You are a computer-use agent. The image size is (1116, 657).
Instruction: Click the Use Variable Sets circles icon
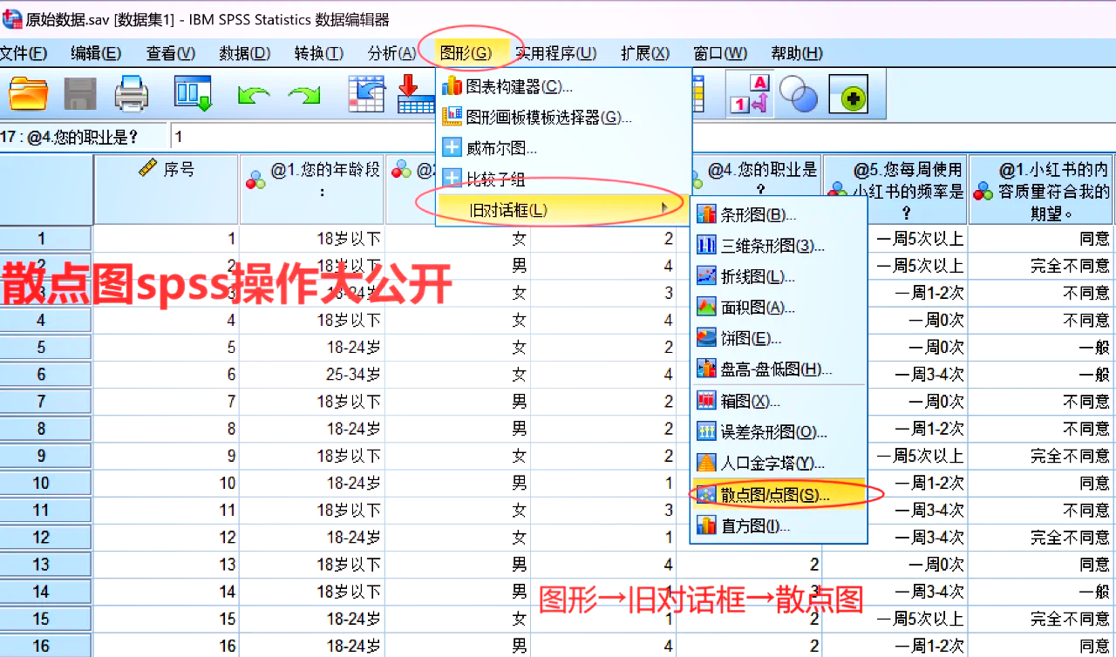(x=798, y=94)
